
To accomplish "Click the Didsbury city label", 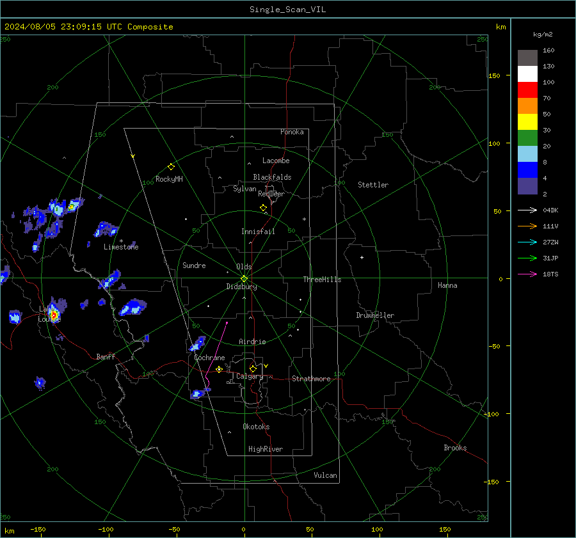I will pos(241,287).
